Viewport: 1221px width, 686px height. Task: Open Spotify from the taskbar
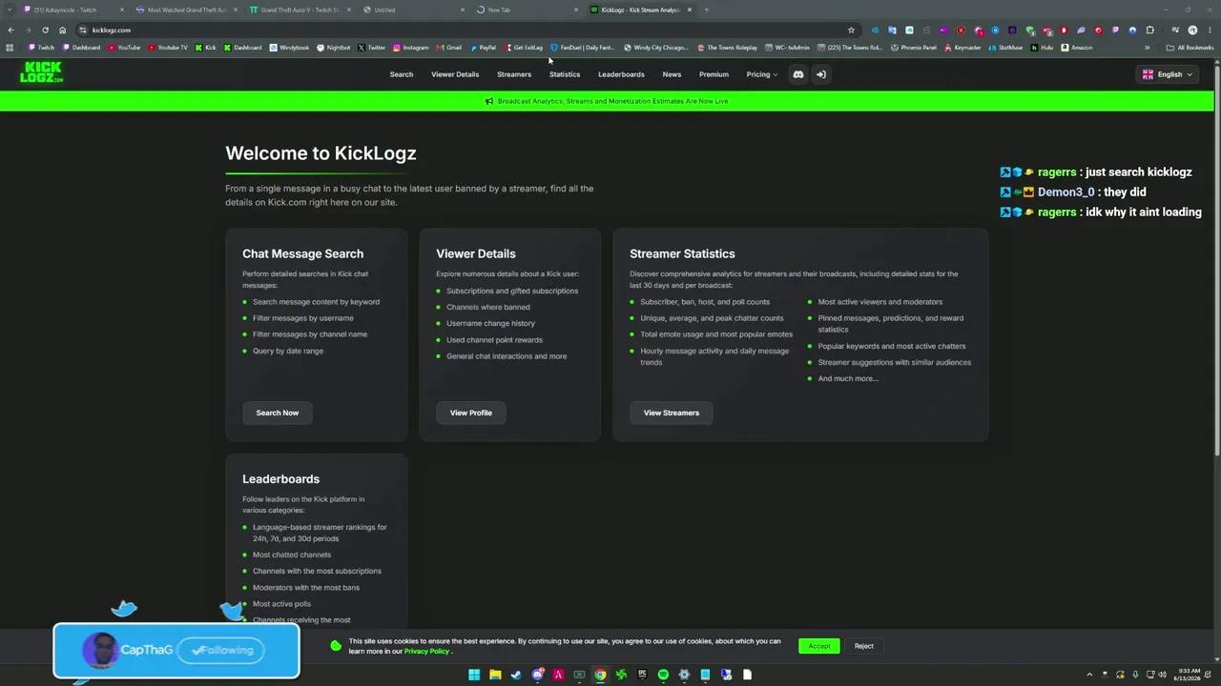663,675
